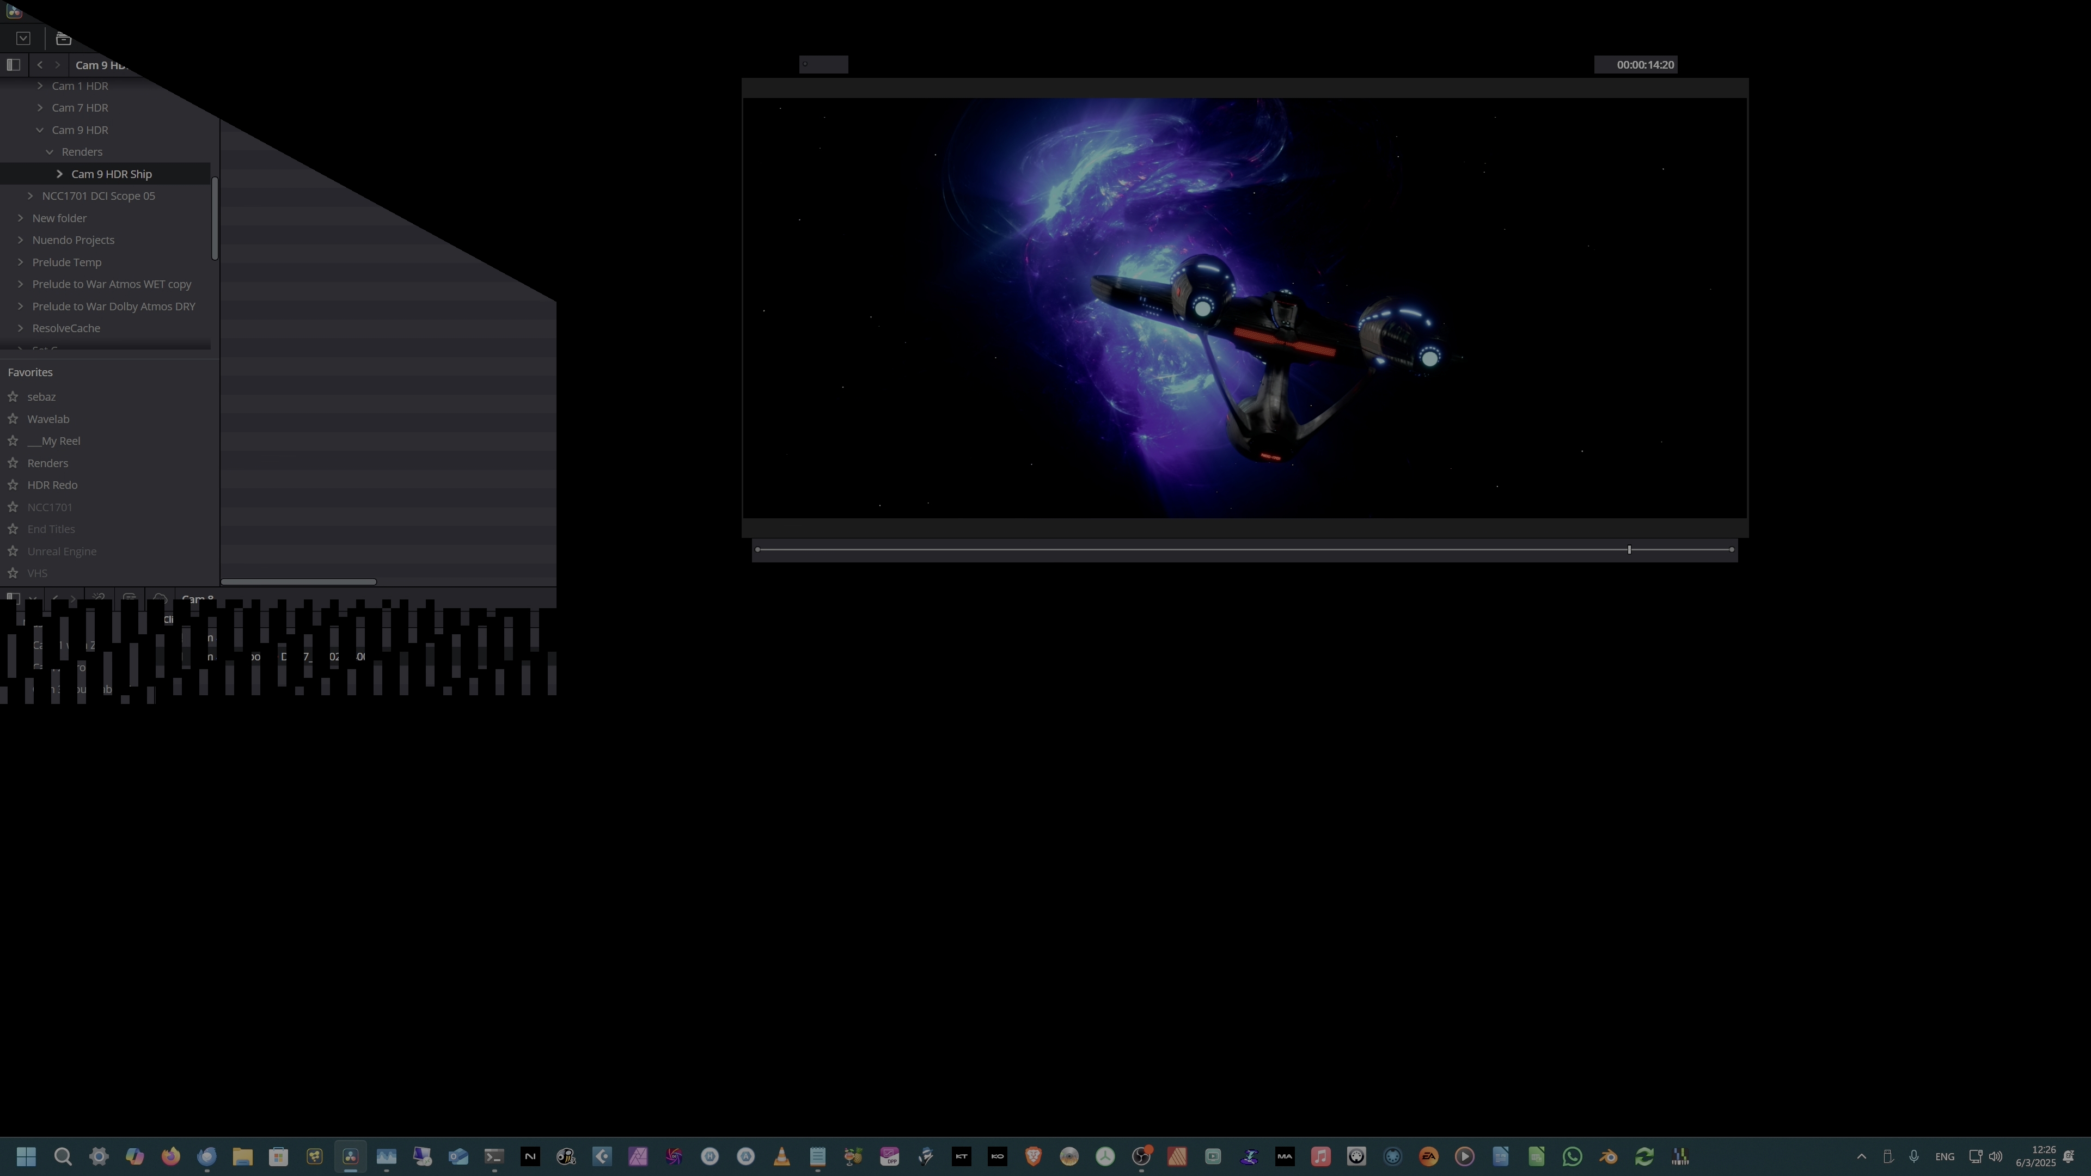Open the HDR Redo favorite
Screen dimensions: 2091x1176
pyautogui.click(x=53, y=485)
